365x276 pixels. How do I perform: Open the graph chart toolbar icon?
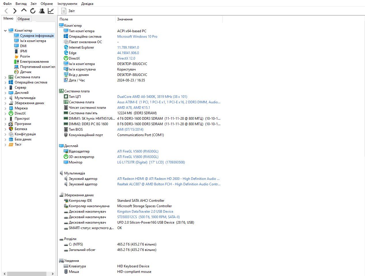51,11
